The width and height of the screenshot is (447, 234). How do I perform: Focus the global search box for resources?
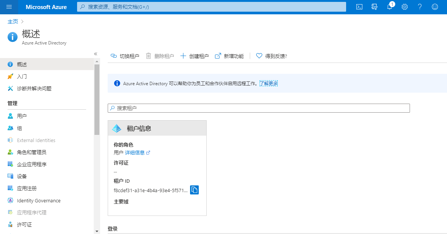(211, 7)
